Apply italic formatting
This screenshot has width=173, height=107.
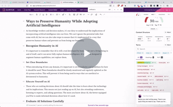tap(40, 15)
